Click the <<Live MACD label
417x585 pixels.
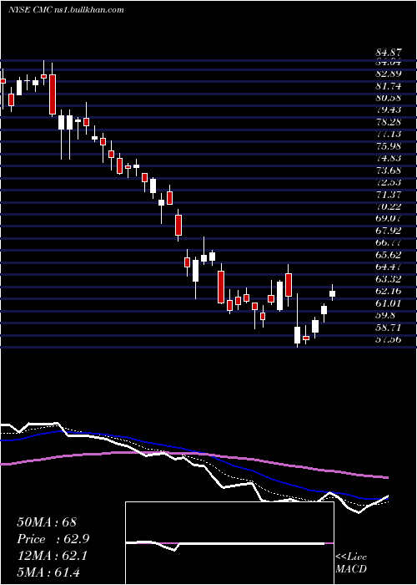click(x=351, y=563)
